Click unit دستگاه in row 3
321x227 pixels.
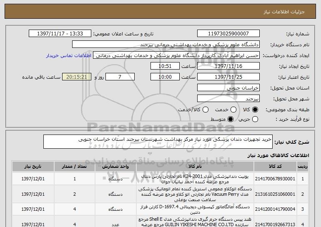pyautogui.click(x=115, y=209)
